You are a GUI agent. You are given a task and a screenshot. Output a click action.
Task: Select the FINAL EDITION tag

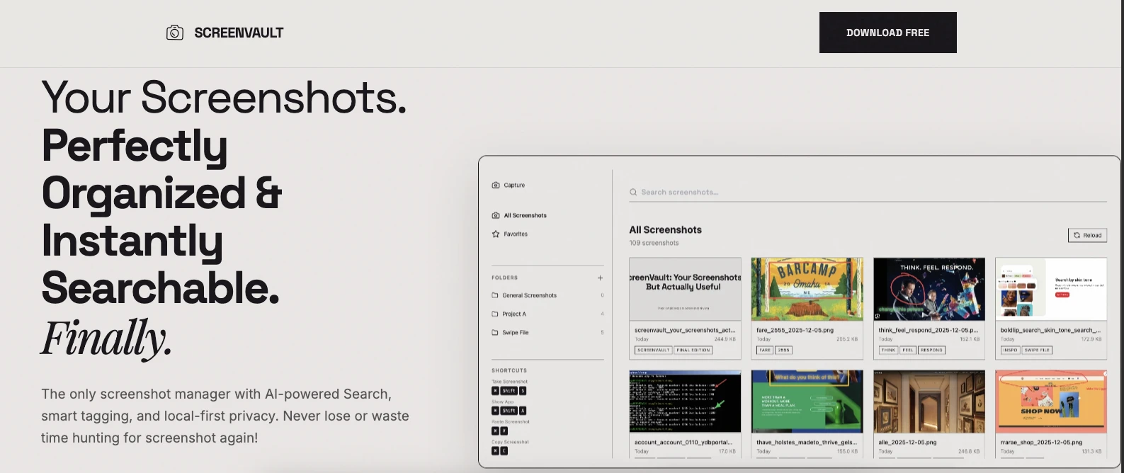pyautogui.click(x=693, y=350)
